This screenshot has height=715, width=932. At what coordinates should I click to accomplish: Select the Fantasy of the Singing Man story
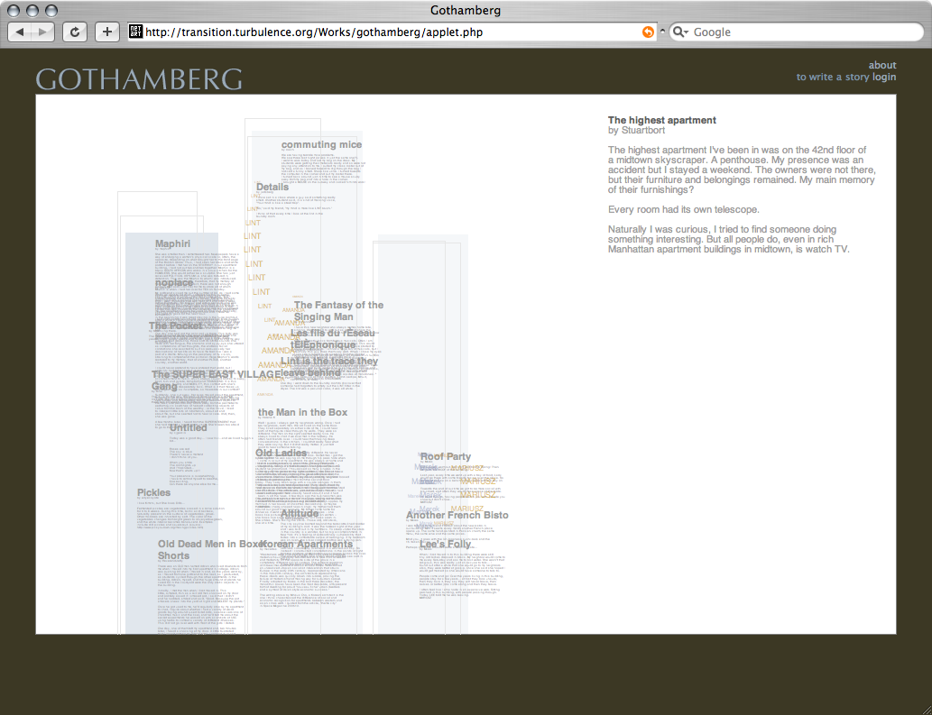tap(337, 311)
